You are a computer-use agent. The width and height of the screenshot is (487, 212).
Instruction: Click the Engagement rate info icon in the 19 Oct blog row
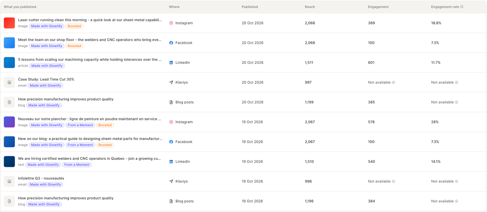(x=457, y=201)
